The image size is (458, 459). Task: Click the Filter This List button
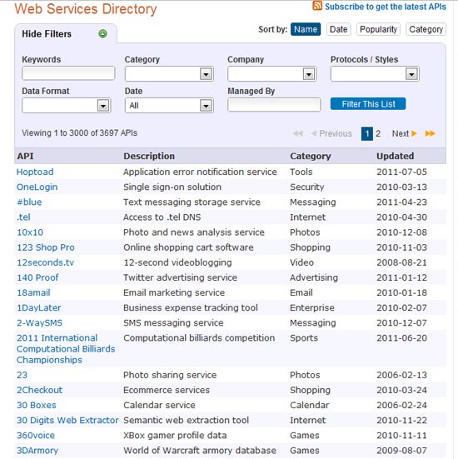point(368,104)
